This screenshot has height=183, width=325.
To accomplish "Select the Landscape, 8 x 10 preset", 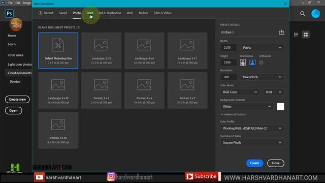I will coord(58,90).
